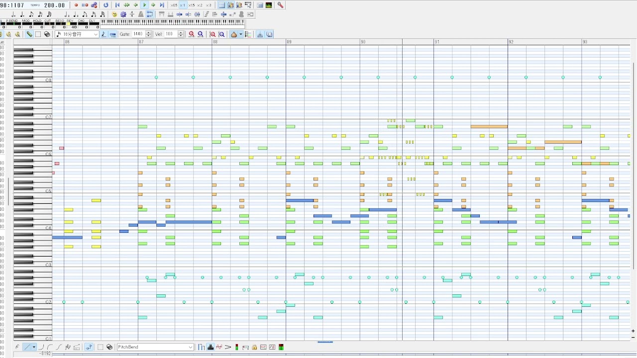Click measure 92 in the ruler
Screen dimensions: 637x358
pyautogui.click(x=511, y=42)
